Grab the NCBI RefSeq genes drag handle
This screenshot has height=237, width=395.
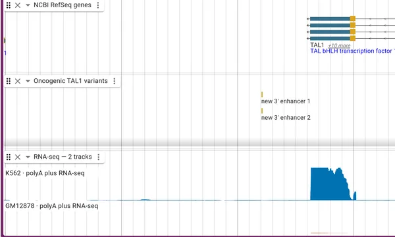9,5
